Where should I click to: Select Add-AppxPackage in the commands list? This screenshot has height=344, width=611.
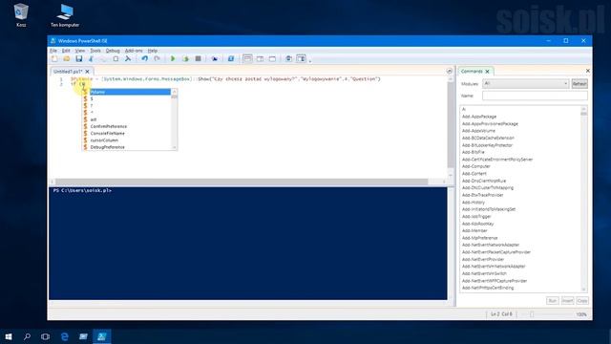point(479,117)
